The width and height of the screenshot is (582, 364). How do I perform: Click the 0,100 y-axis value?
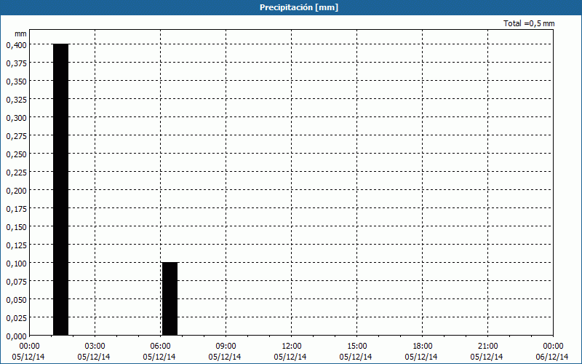click(x=16, y=264)
